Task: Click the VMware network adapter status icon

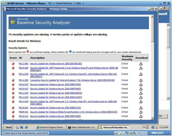Action: (127, 133)
